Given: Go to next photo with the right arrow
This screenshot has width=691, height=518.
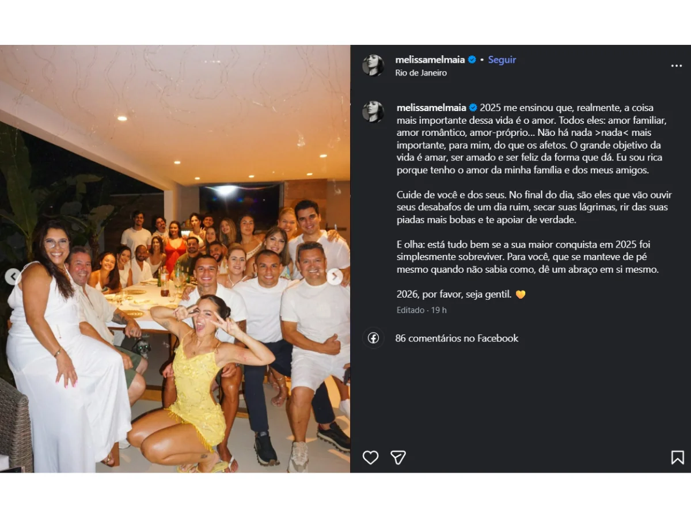Looking at the screenshot, I should coord(335,277).
